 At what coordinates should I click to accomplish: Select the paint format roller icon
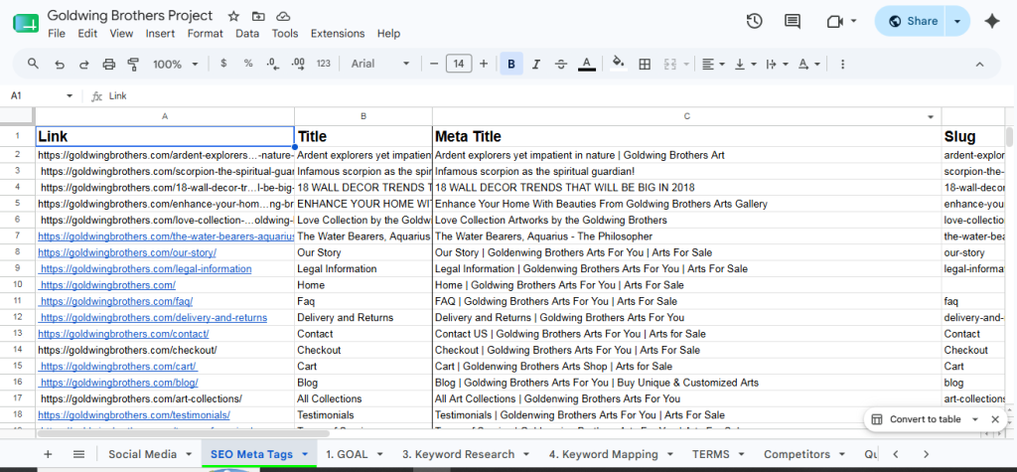(134, 64)
